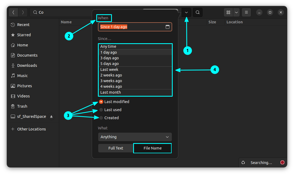The image size is (294, 175).
Task: Open the view options chevron dropdown
Action: tap(236, 12)
